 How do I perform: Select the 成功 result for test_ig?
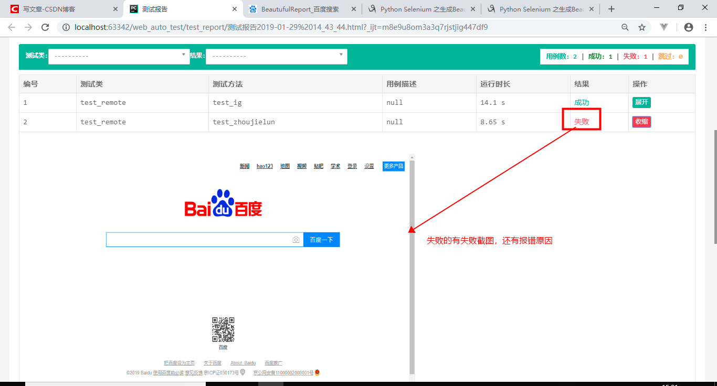pyautogui.click(x=582, y=103)
